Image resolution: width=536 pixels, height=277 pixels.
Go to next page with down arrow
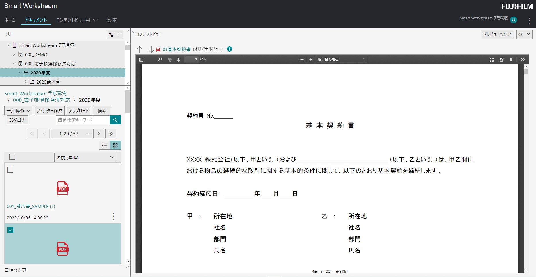(178, 59)
